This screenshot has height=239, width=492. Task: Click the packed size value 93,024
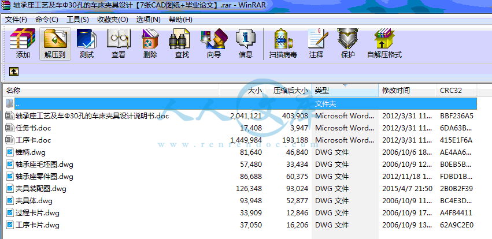pos(297,189)
